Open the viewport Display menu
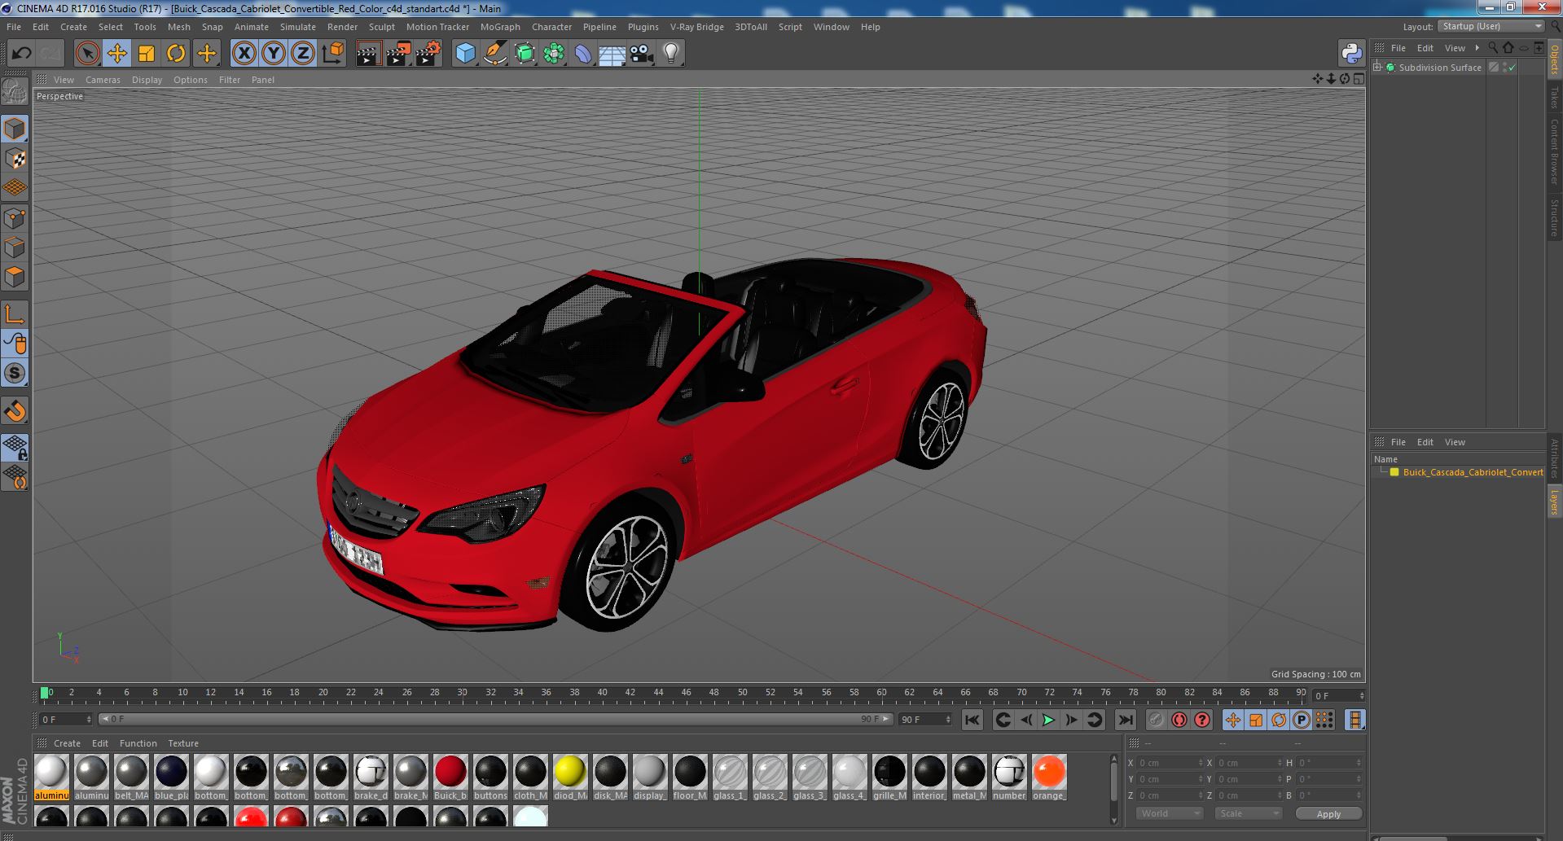The width and height of the screenshot is (1563, 841). coord(147,80)
